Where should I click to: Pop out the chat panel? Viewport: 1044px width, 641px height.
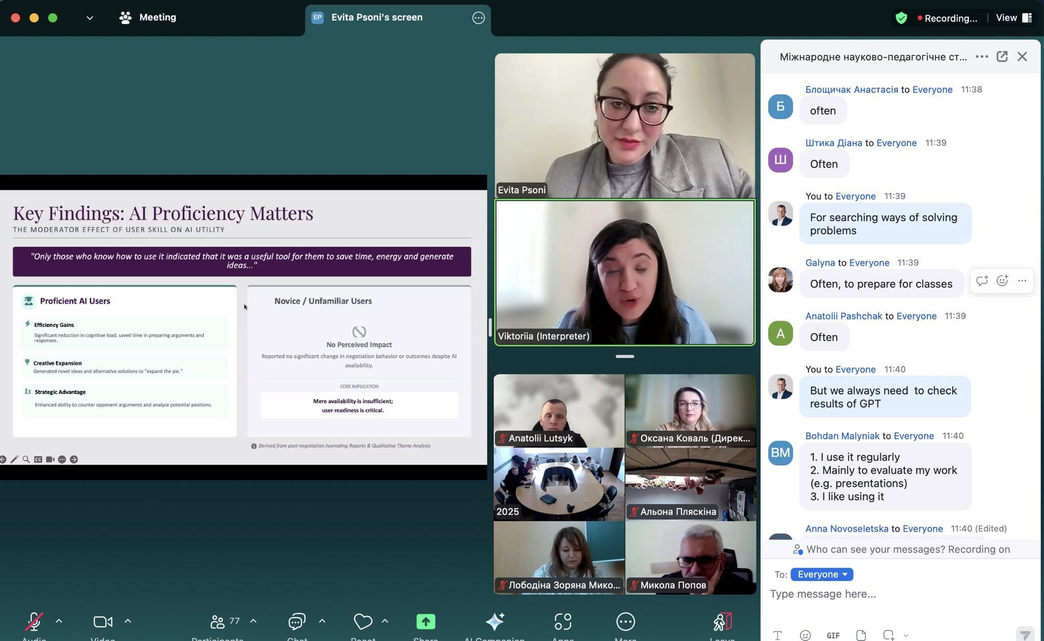[1002, 57]
